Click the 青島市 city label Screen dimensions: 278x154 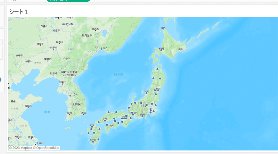28,106
